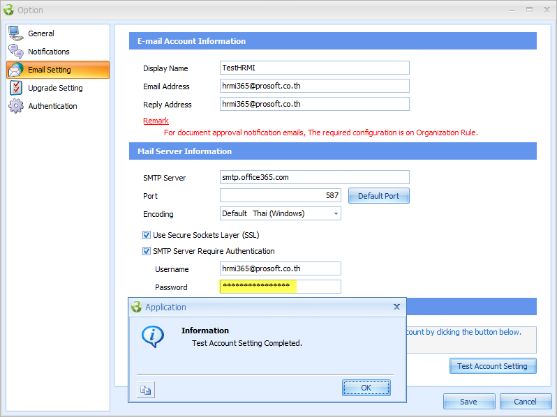Click the copy icon in Application dialog
557x417 pixels.
(146, 391)
